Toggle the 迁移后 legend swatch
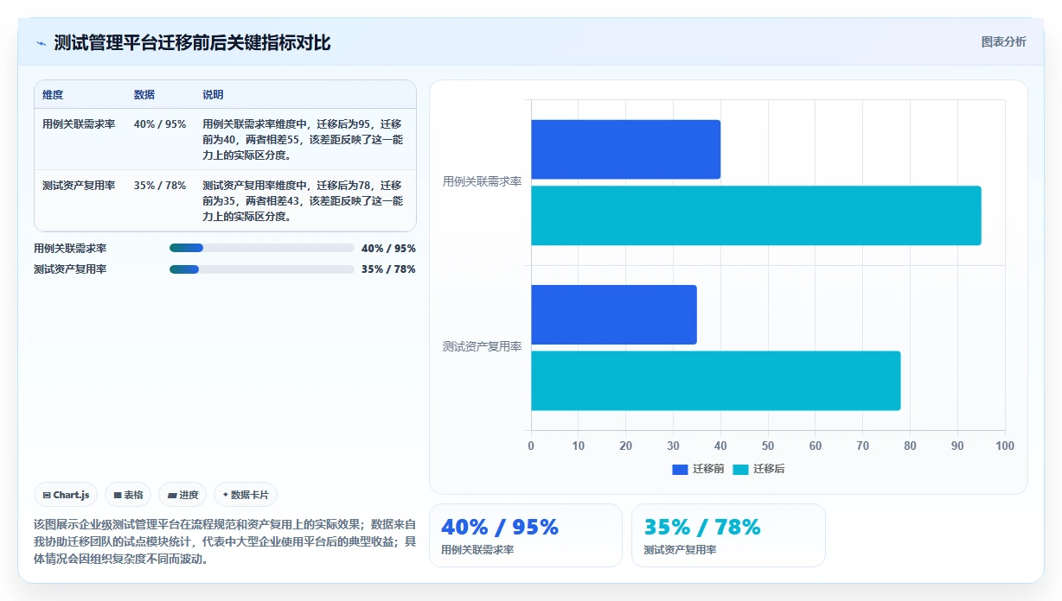 pyautogui.click(x=740, y=469)
